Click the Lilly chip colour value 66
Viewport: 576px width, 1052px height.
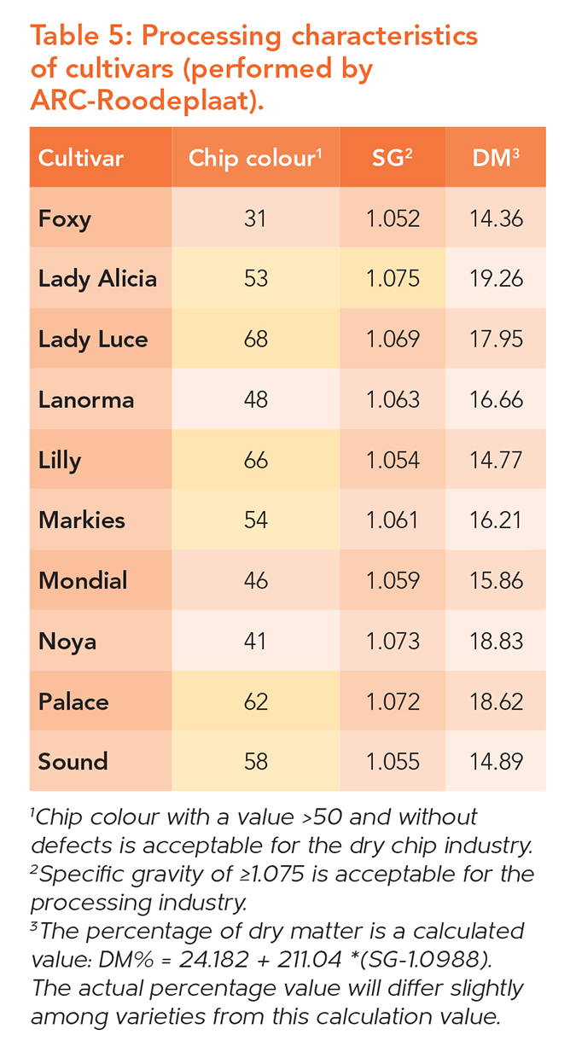coord(255,460)
